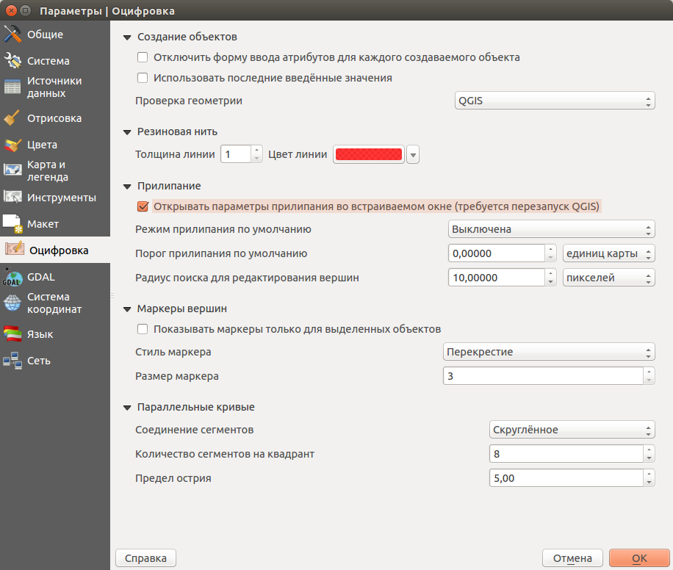Click the Общие wrench icon in sidebar
The image size is (673, 570).
[12, 35]
